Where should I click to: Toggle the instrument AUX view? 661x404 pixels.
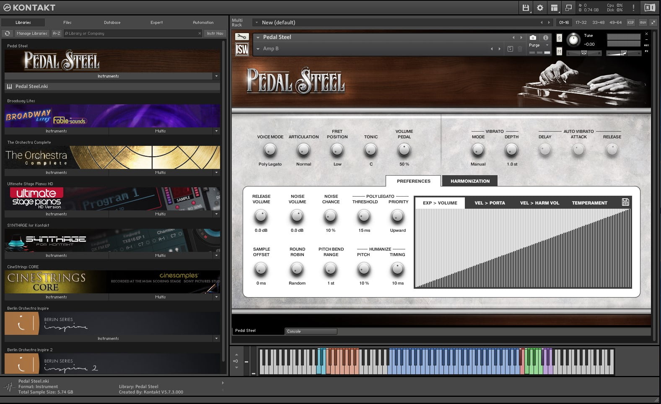pos(646,45)
